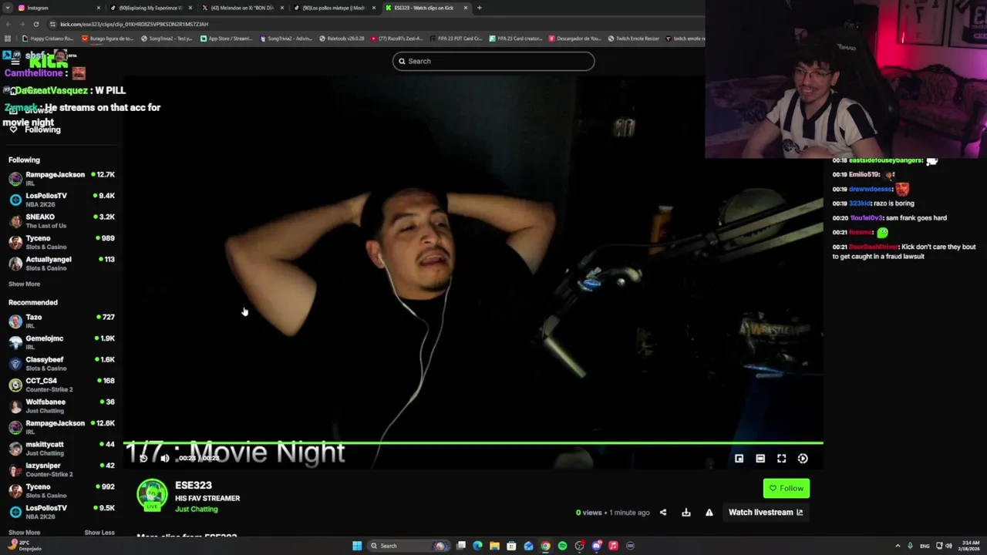Open Windows Start menu
The width and height of the screenshot is (987, 555).
tap(357, 546)
